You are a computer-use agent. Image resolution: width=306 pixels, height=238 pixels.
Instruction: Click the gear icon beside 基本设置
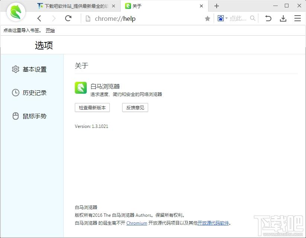coord(16,69)
